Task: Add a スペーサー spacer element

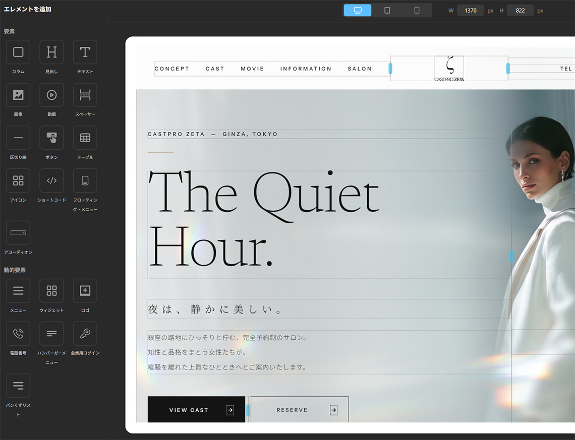Action: point(85,95)
